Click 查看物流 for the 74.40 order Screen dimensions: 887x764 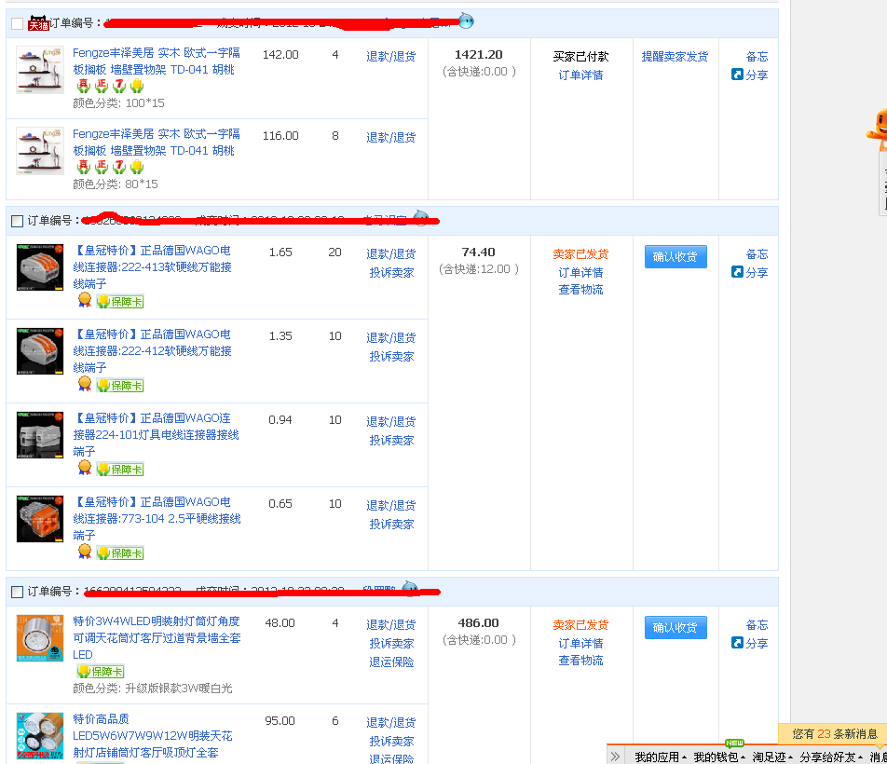point(581,290)
